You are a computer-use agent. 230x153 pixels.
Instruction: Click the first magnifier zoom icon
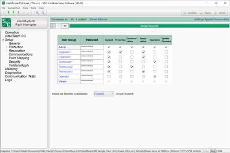point(37,13)
